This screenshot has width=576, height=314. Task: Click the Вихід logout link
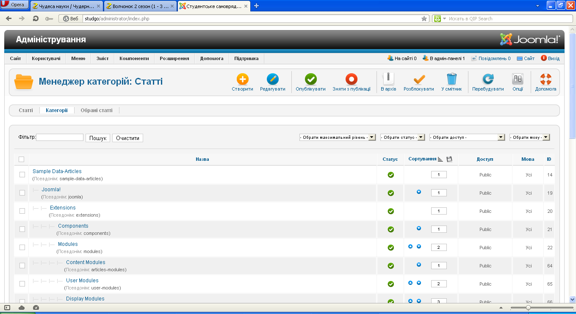550,58
